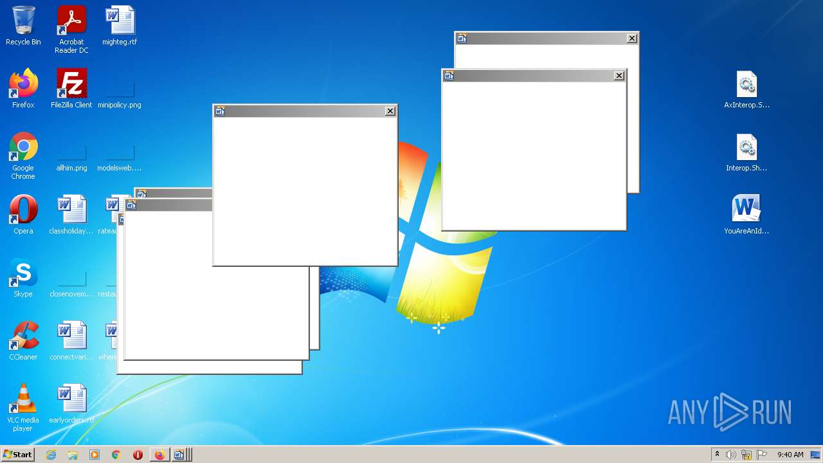823x463 pixels.
Task: Select the mighteg.rtf document icon
Action: [x=120, y=26]
